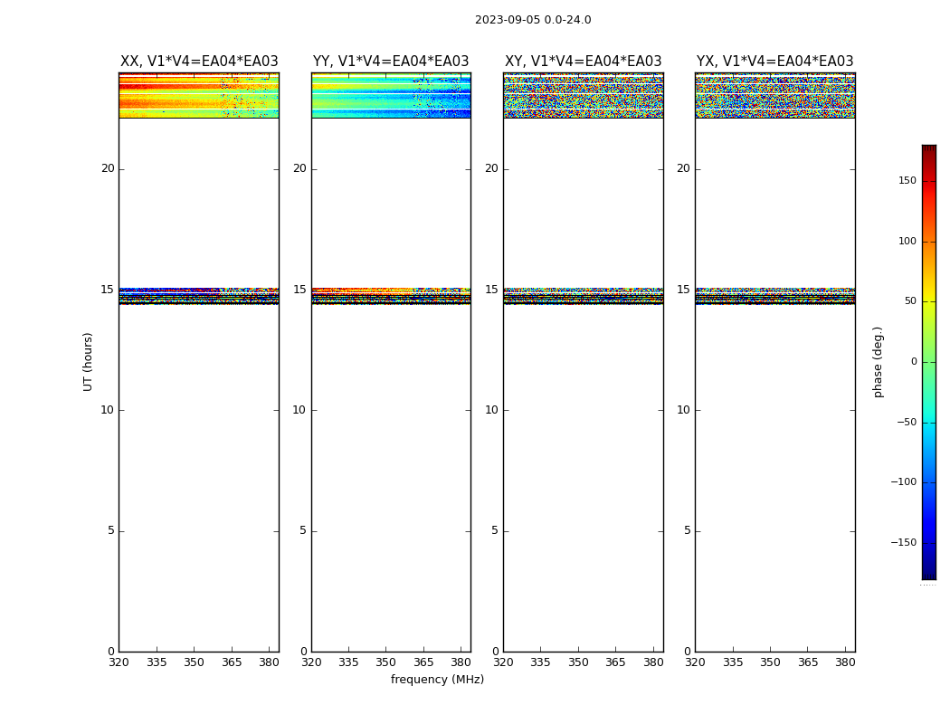This screenshot has height=724, width=950.
Task: Click colorbar tick label −150
Action: tap(903, 542)
